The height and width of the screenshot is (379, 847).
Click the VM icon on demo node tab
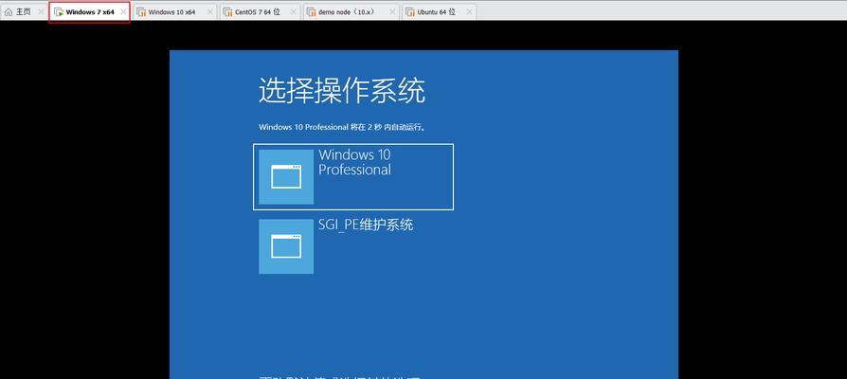point(313,12)
